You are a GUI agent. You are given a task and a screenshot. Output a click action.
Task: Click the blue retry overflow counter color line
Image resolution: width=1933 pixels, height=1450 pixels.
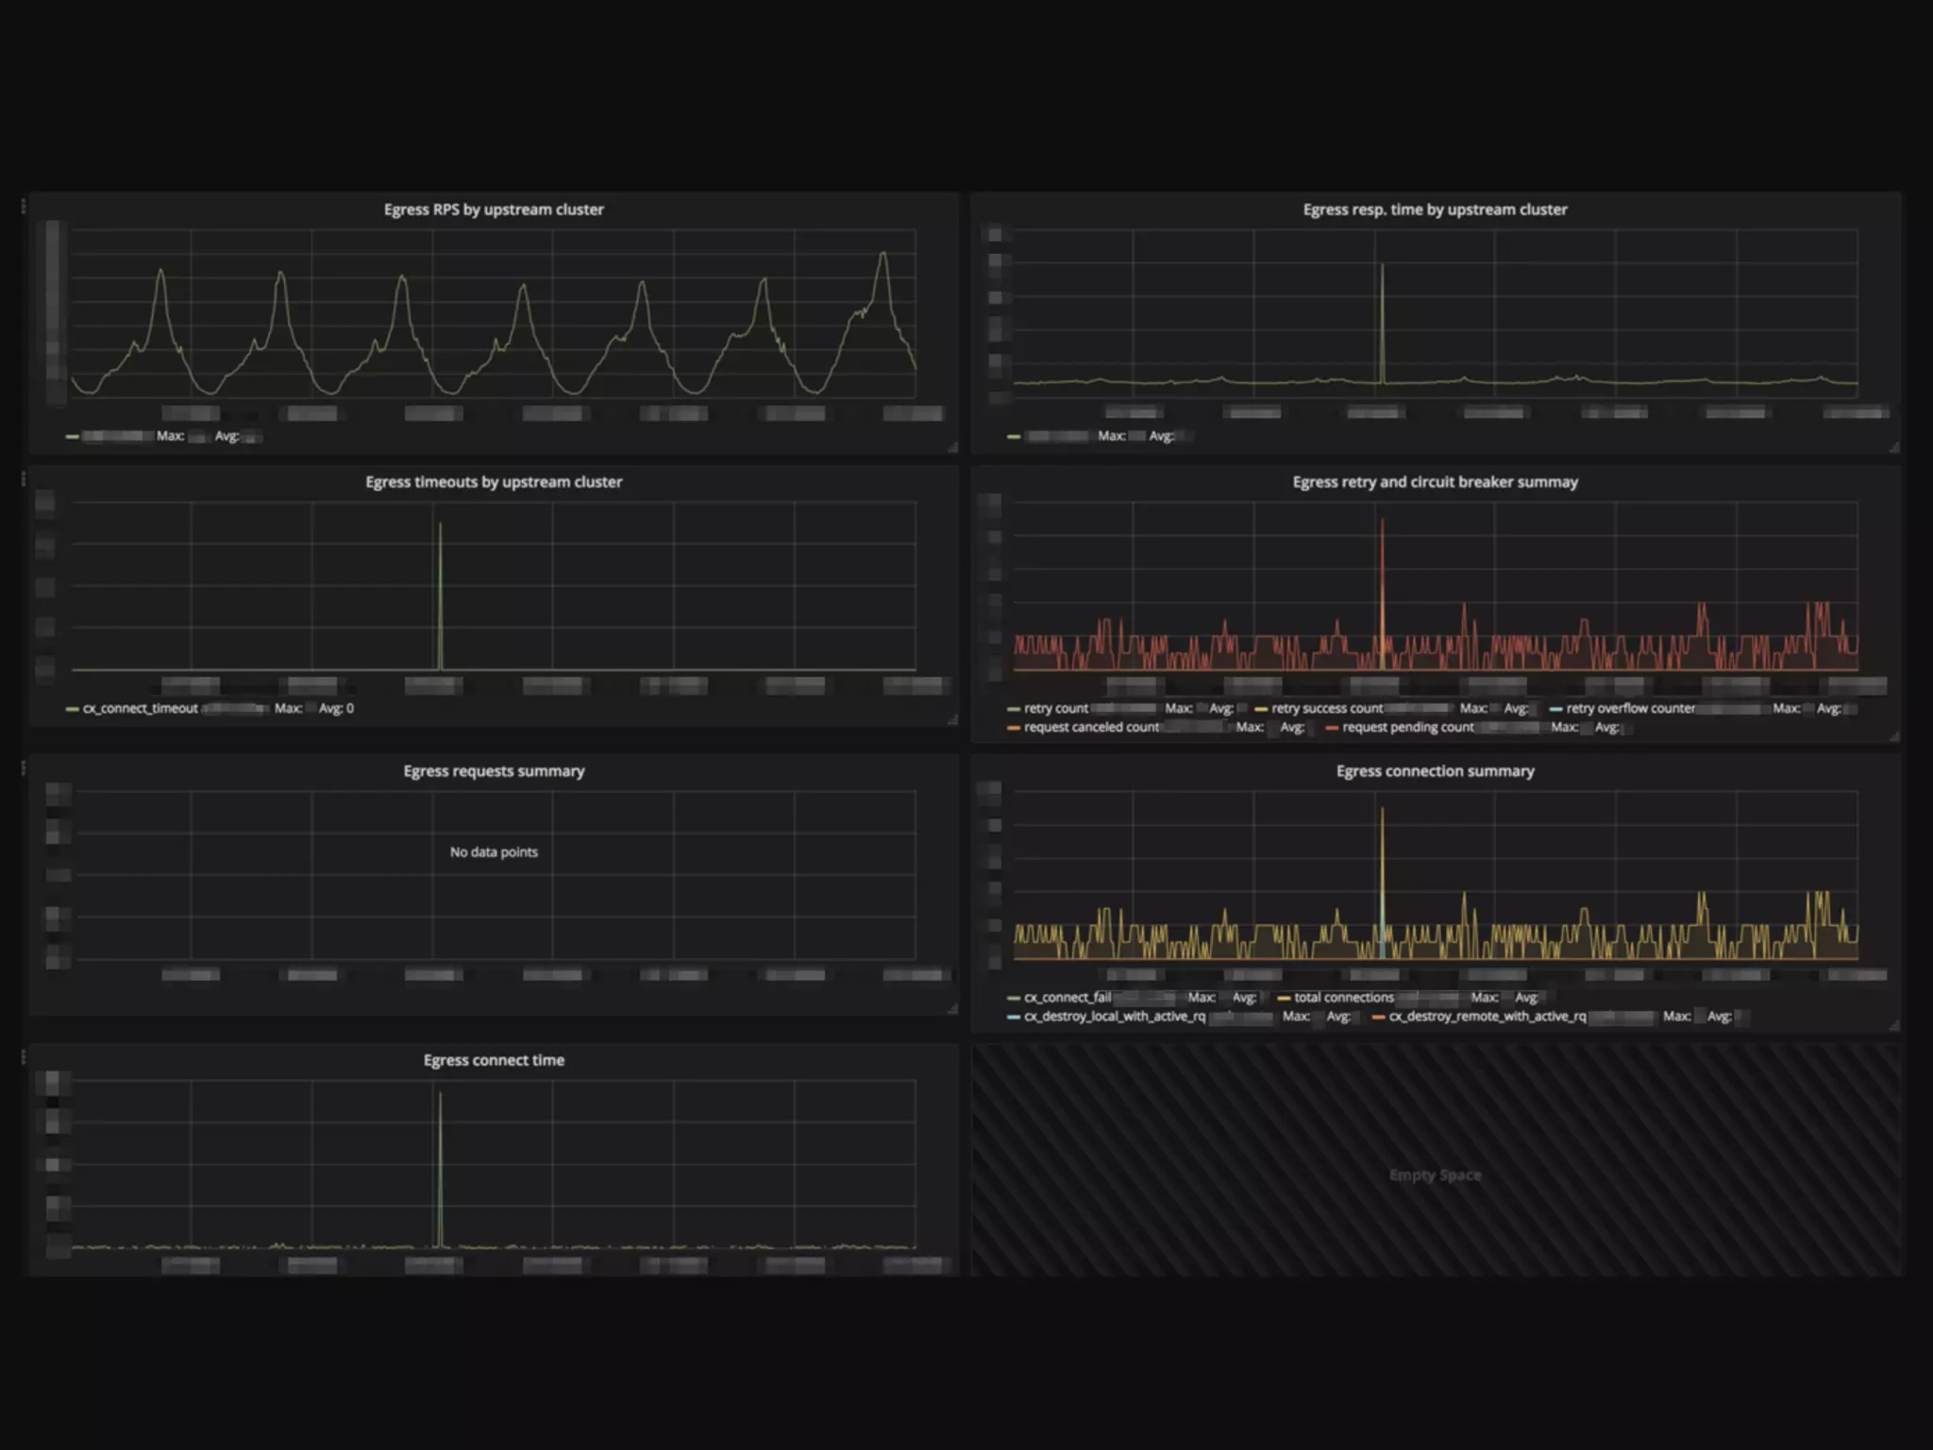coord(1555,709)
